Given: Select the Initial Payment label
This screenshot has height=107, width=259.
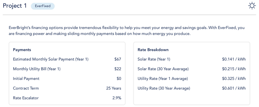Looking at the screenshot, I should (26, 79).
